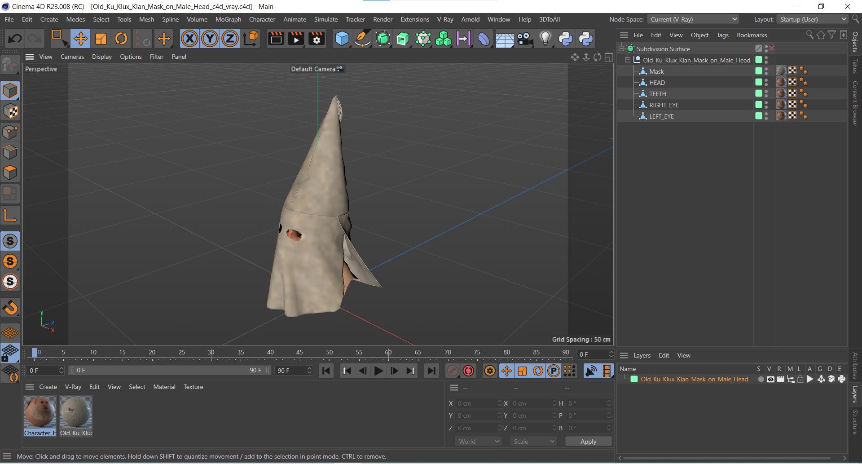Open Object Manager Tags menu
The width and height of the screenshot is (862, 464).
[722, 35]
